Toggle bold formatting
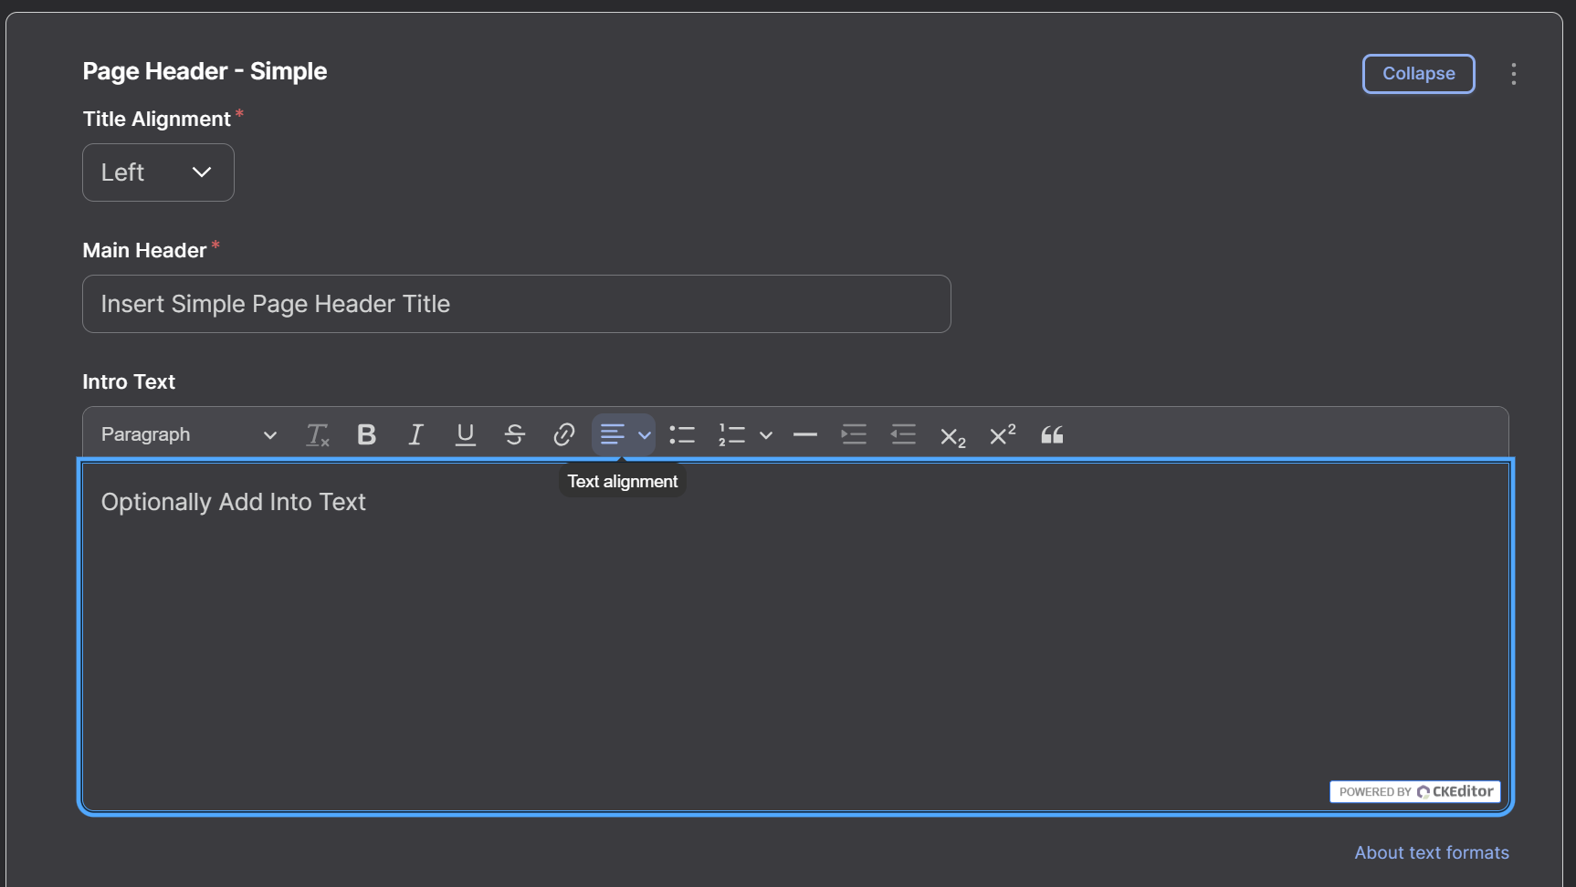This screenshot has width=1576, height=887. [366, 435]
